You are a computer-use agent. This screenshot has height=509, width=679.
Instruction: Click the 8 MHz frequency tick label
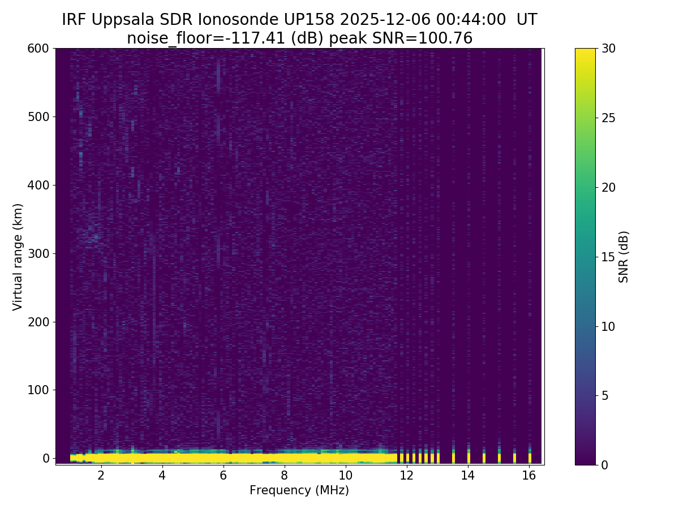[x=285, y=476]
